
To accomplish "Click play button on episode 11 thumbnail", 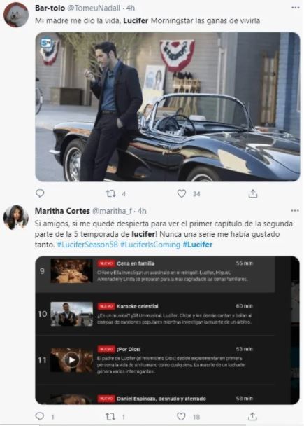I will pos(71,360).
